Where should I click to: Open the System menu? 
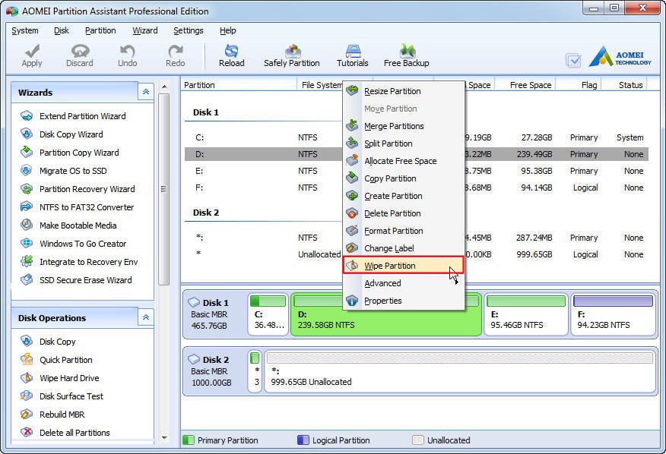tap(24, 30)
